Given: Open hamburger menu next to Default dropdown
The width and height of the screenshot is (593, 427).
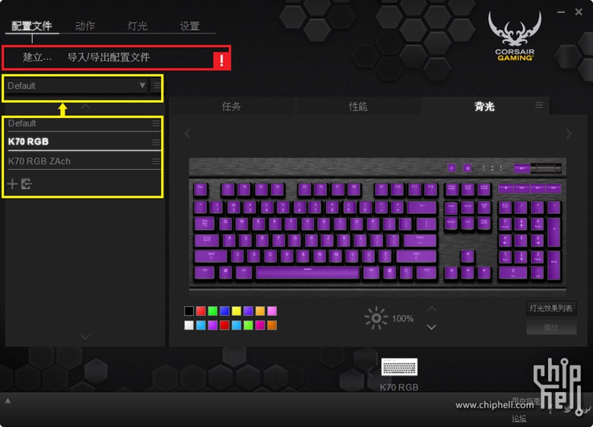Looking at the screenshot, I should click(x=157, y=85).
